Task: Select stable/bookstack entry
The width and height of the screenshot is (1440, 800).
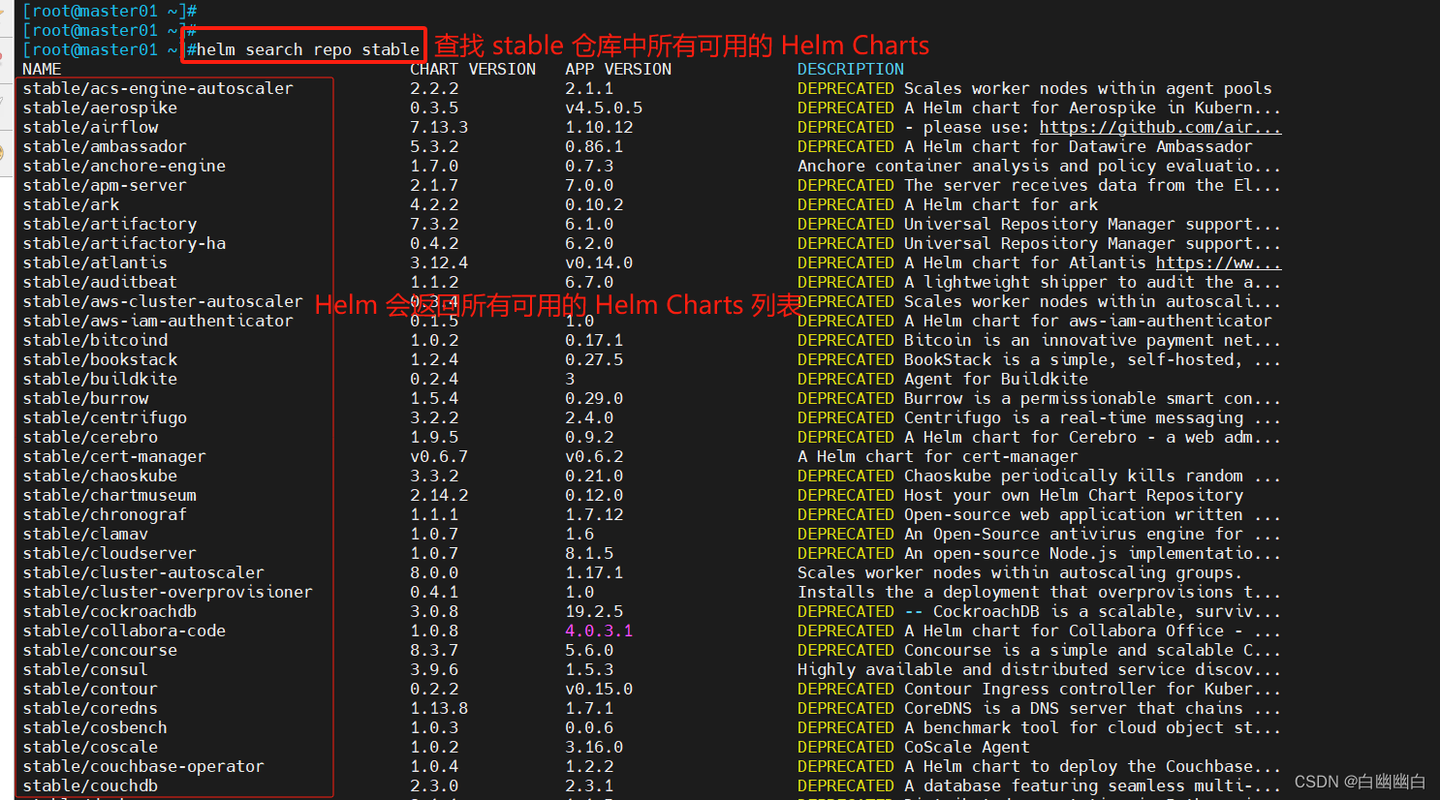Action: click(100, 359)
